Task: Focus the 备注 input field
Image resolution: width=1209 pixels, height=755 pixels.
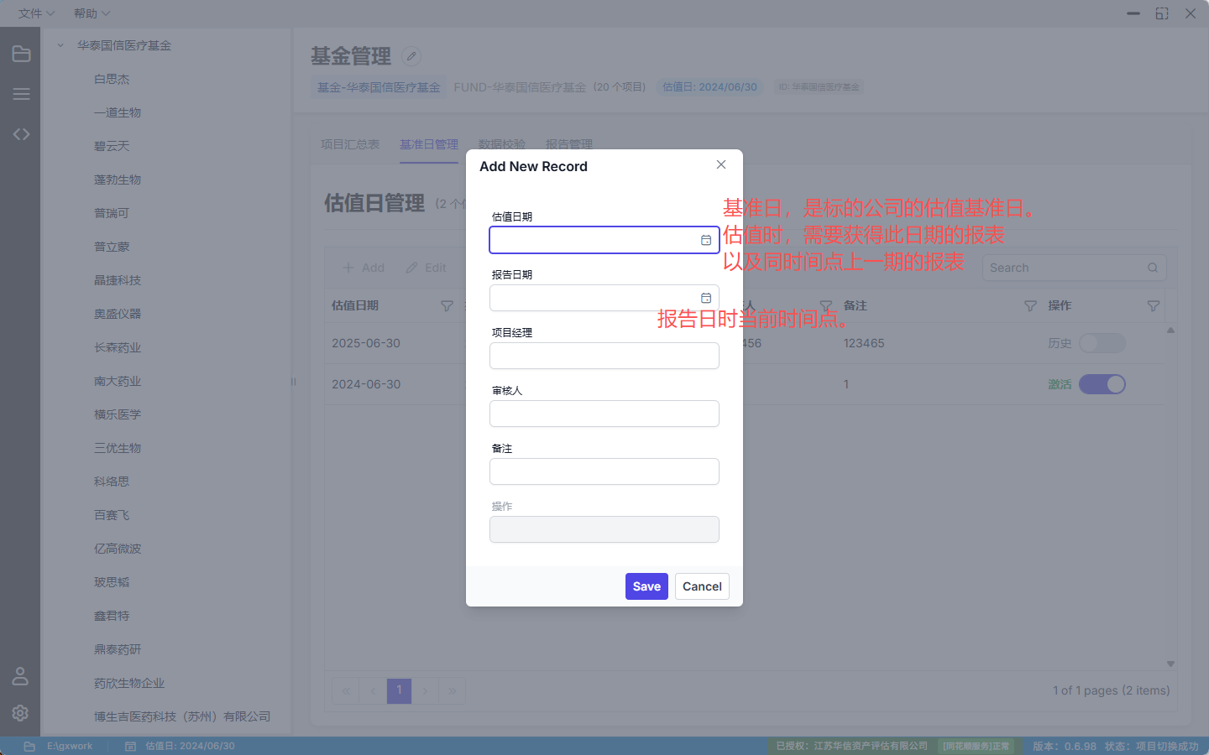Action: pos(604,471)
